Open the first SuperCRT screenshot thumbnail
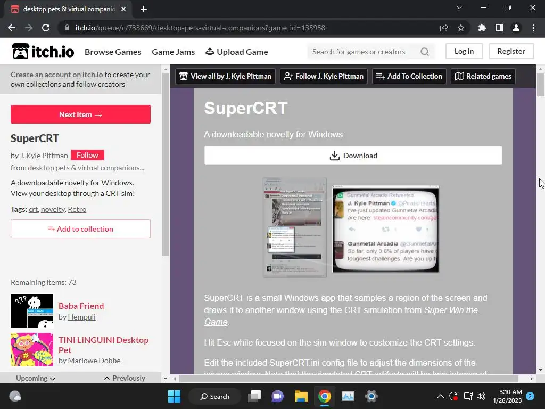Image resolution: width=545 pixels, height=409 pixels. (x=295, y=227)
